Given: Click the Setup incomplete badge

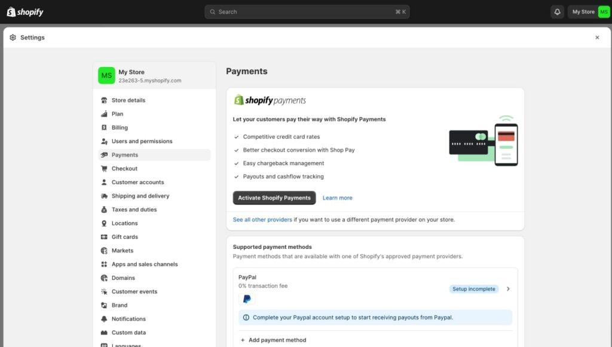Looking at the screenshot, I should point(473,288).
